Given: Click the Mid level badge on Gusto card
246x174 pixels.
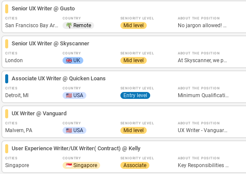Looking at the screenshot, I should (x=133, y=25).
